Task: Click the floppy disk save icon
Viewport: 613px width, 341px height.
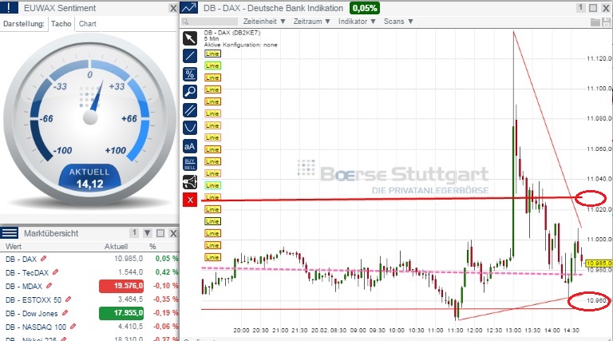Action: (x=606, y=22)
